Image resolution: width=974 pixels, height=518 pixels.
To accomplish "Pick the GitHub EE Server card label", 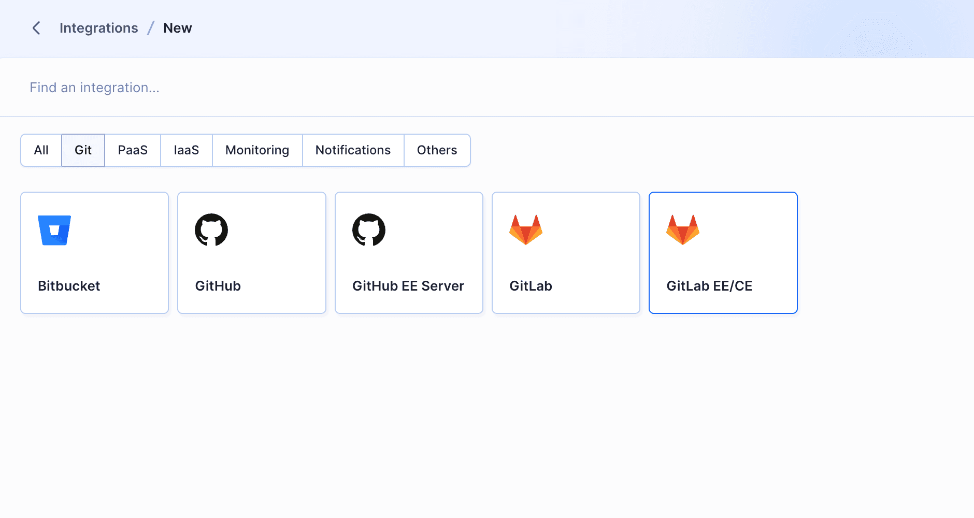I will click(x=408, y=286).
